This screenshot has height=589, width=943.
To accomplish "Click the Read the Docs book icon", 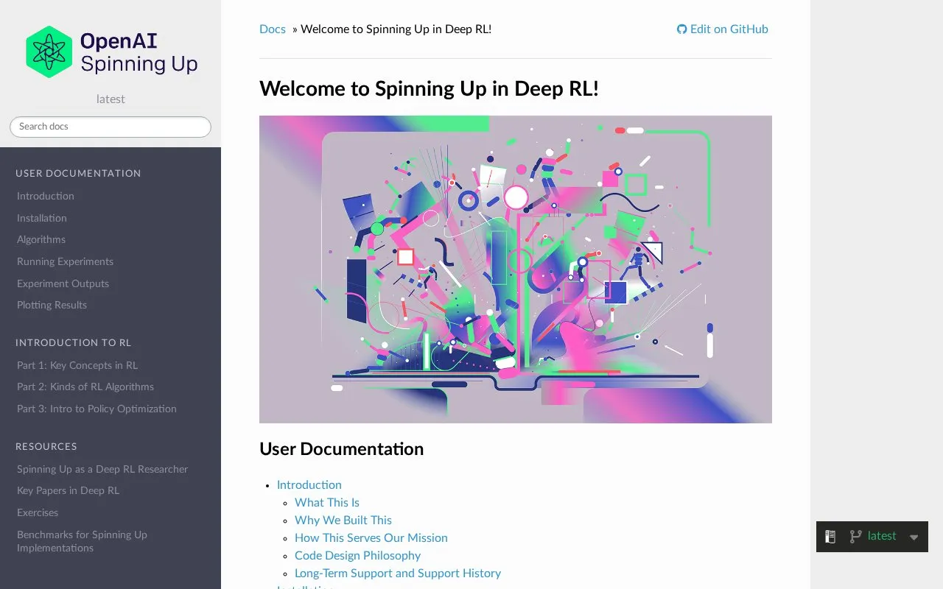I will point(830,537).
